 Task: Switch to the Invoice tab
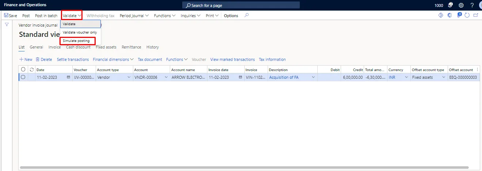(x=55, y=47)
